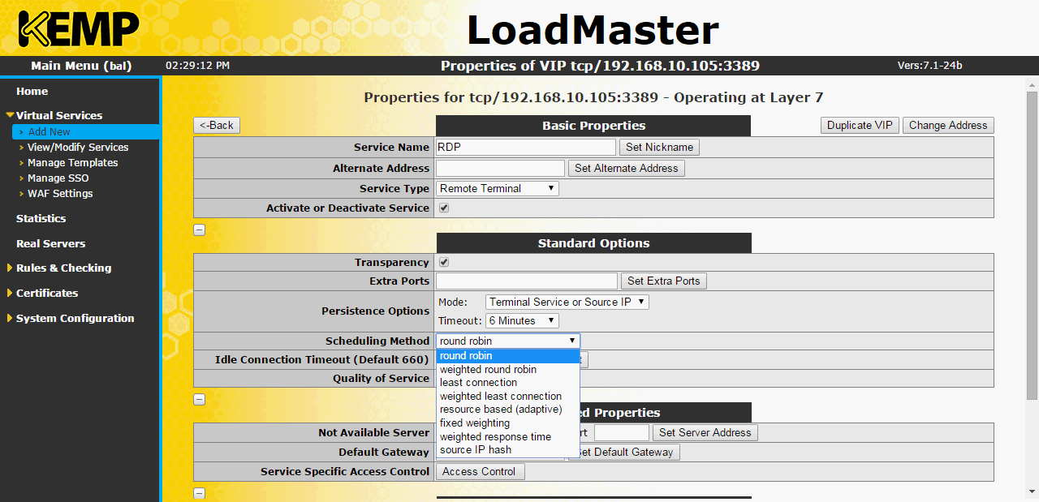Click the Standard Options section header

pyautogui.click(x=593, y=243)
